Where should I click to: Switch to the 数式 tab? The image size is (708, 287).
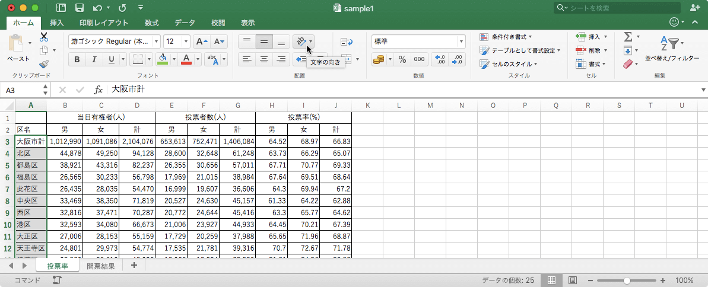pyautogui.click(x=151, y=23)
